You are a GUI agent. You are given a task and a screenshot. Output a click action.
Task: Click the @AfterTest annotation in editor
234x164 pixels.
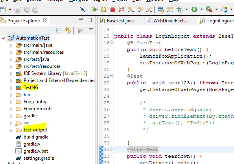coord(143,149)
